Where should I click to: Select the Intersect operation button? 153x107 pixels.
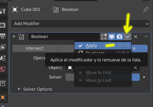pos(35,48)
